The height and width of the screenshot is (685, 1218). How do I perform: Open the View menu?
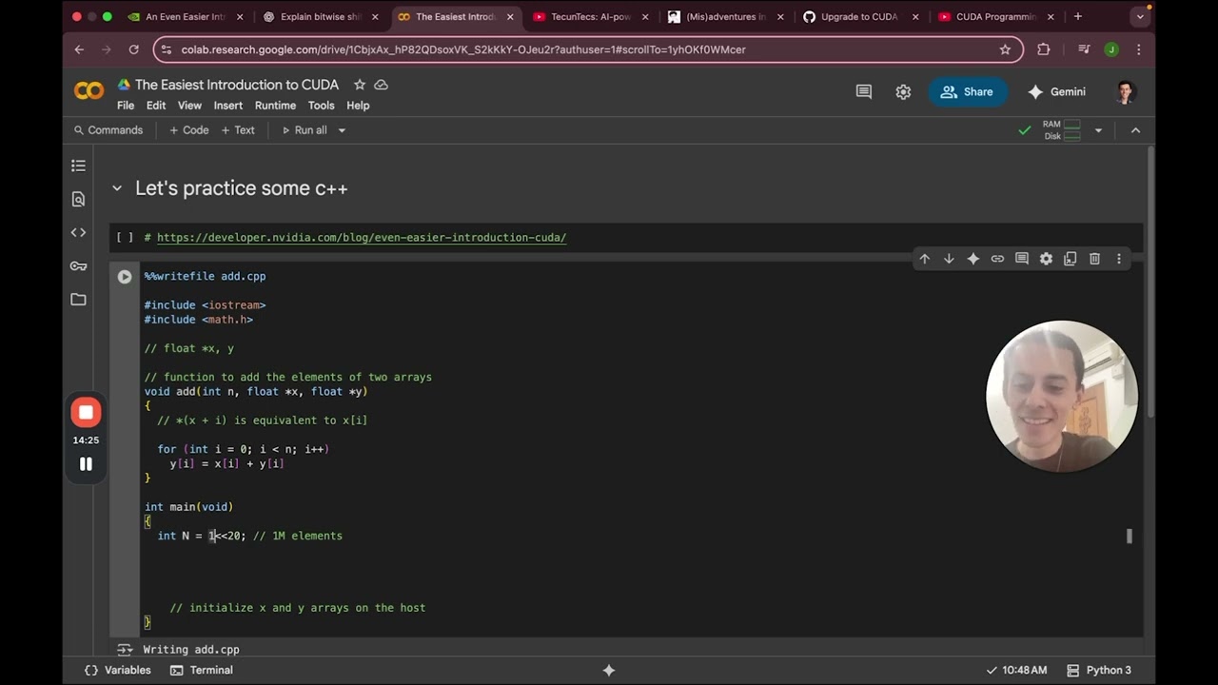189,106
